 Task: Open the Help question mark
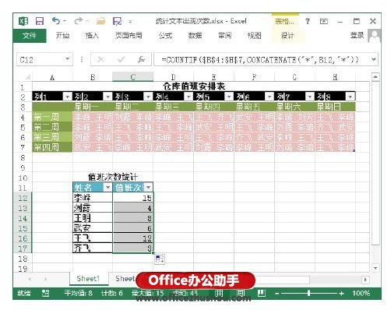point(308,21)
